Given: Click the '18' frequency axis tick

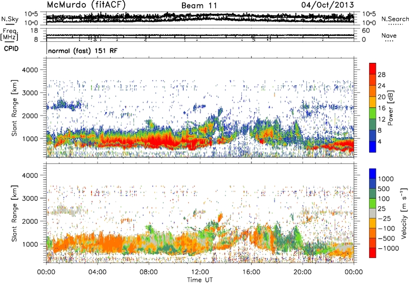Looking at the screenshot, I should 34,31.
